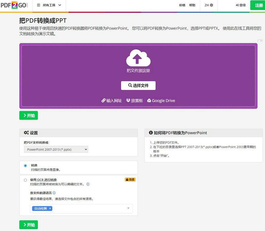Open the 帮助 menu item
Image resolution: width=265 pixels, height=231 pixels.
192,6
